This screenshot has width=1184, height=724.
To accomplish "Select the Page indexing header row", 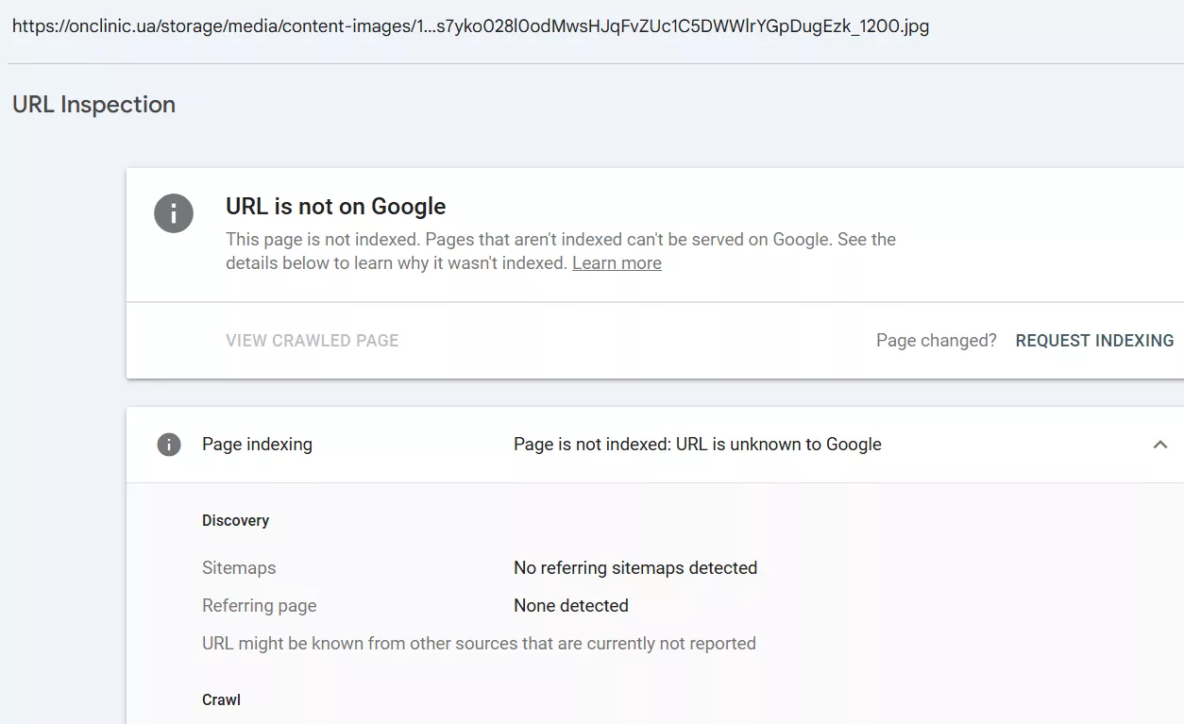I will coord(257,444).
